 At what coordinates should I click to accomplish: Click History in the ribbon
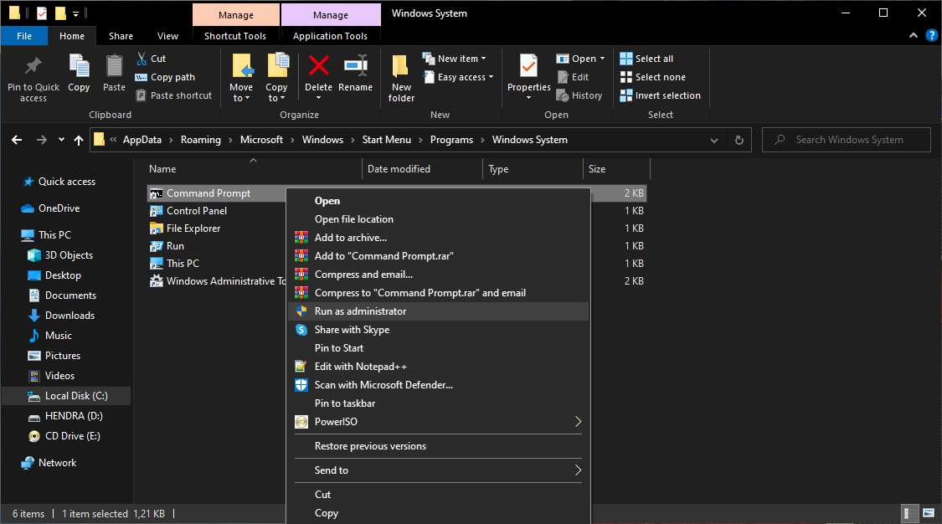(579, 95)
